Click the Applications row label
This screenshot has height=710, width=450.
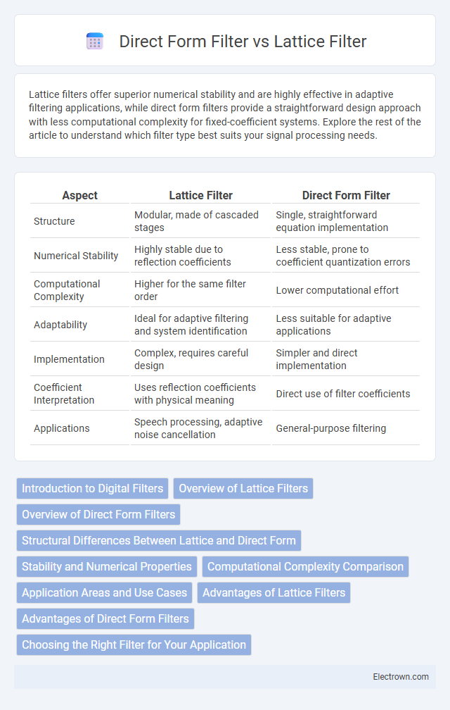pos(61,428)
